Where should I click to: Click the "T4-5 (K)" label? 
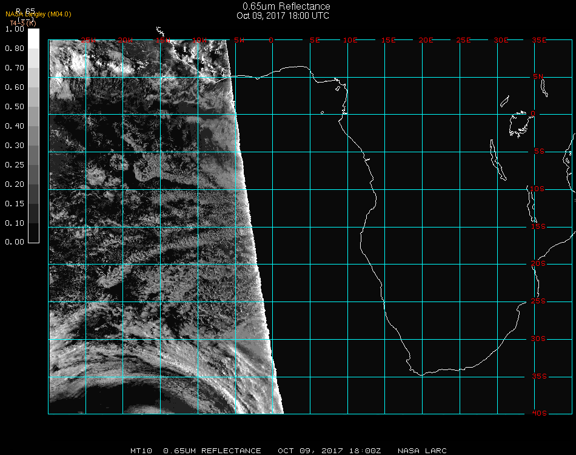[23, 23]
